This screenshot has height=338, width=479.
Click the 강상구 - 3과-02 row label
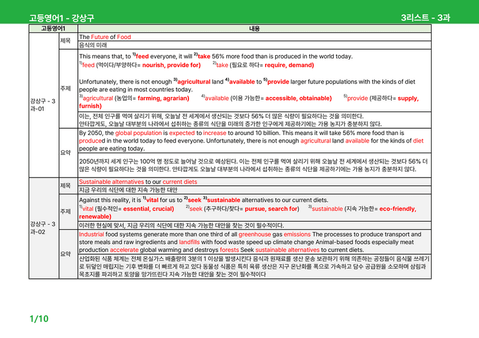click(x=44, y=228)
